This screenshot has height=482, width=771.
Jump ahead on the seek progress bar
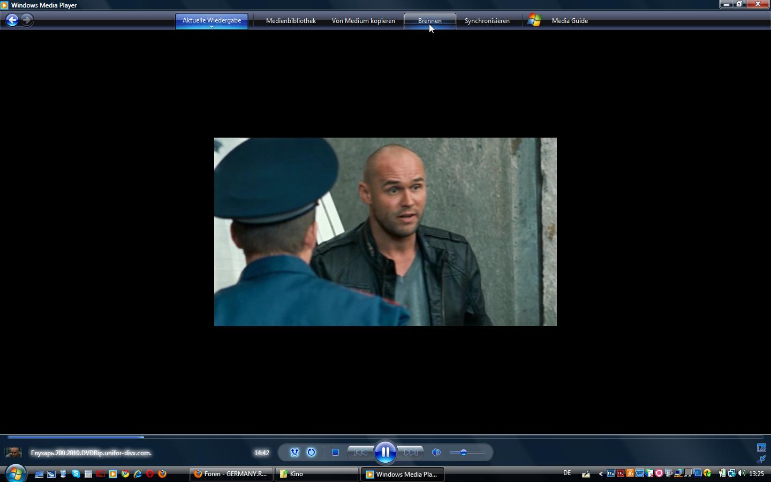(x=385, y=437)
